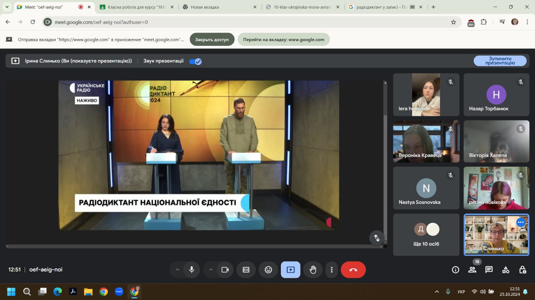Open more options three-dot menu
This screenshot has height=300, width=535.
pos(331,270)
